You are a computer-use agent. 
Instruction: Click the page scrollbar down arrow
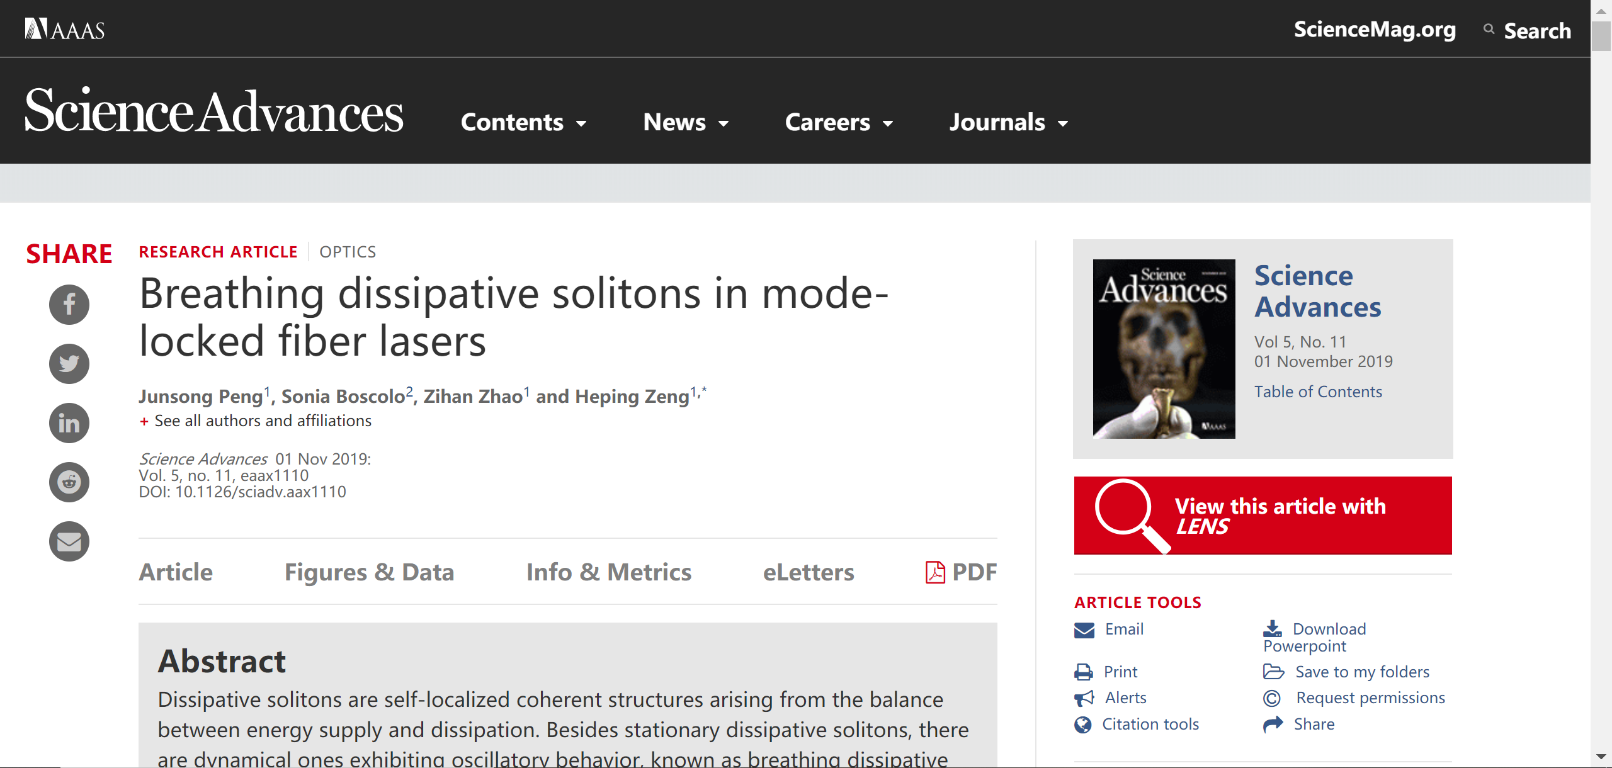tap(1601, 756)
